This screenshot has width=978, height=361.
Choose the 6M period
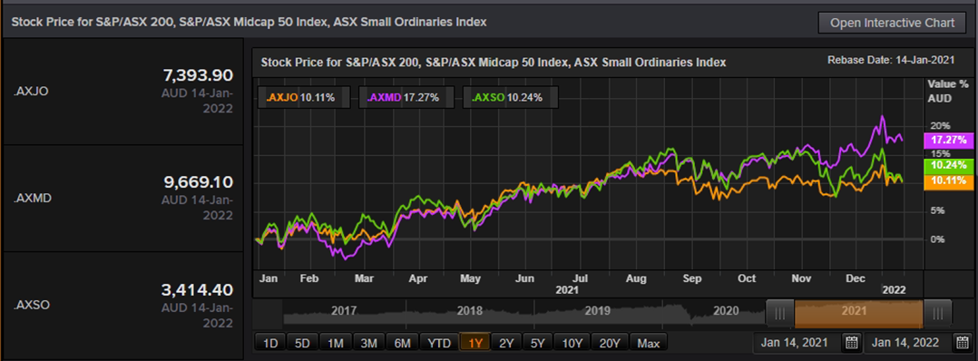pyautogui.click(x=402, y=343)
